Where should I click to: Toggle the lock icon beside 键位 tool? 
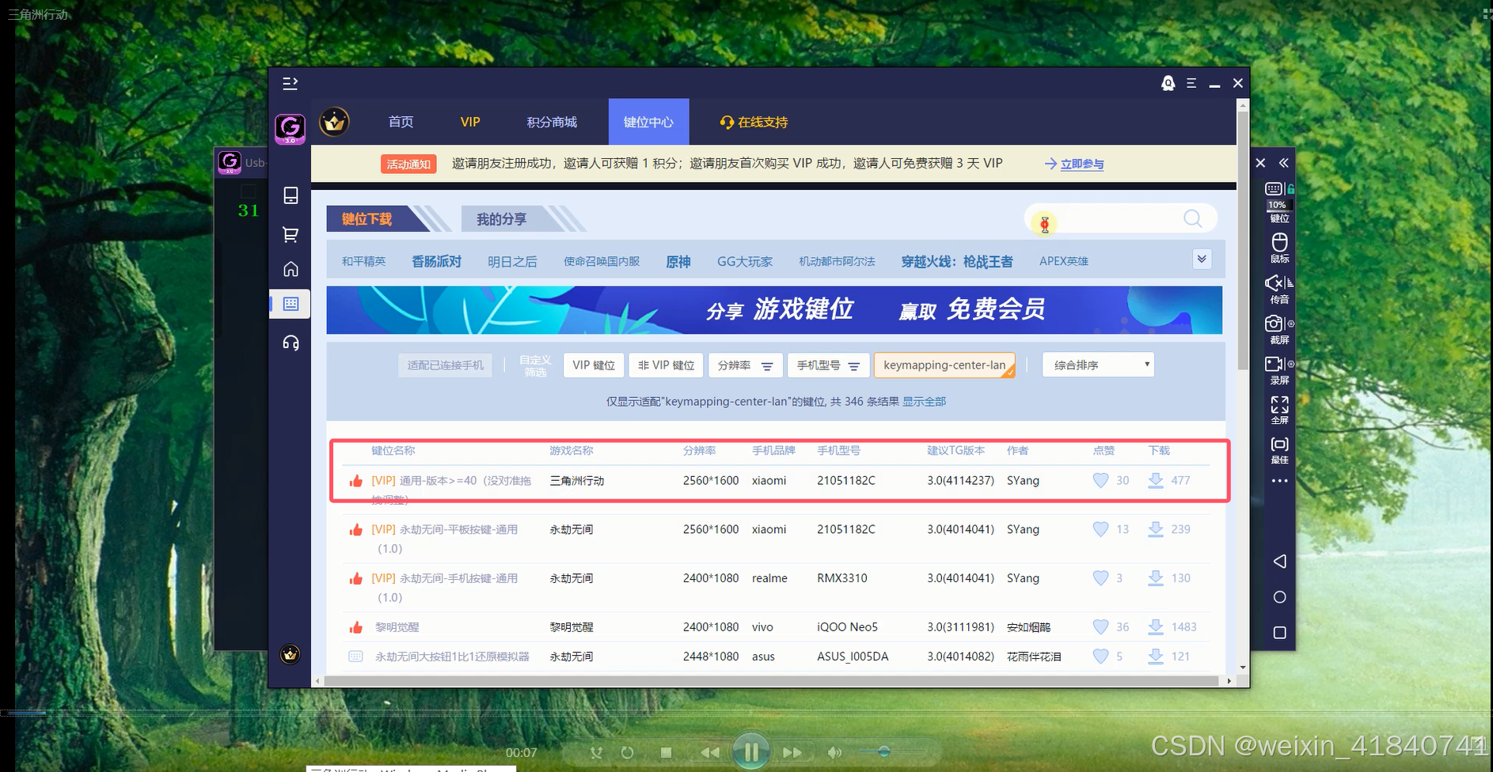[x=1290, y=189]
